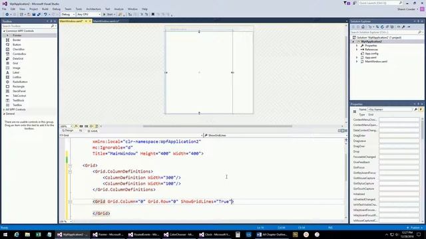
Task: Click the Undo toolbar icon
Action: pos(45,15)
